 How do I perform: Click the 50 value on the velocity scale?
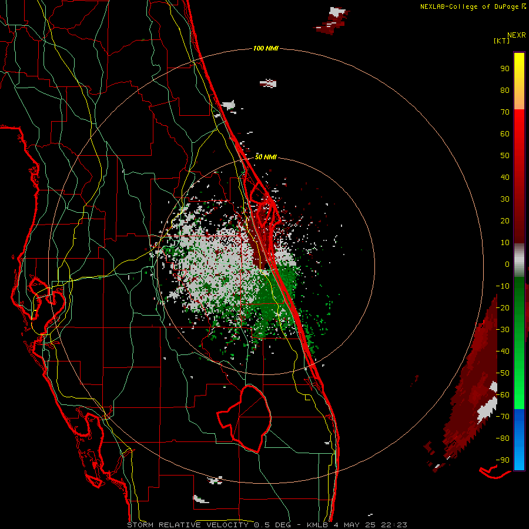tap(505, 156)
